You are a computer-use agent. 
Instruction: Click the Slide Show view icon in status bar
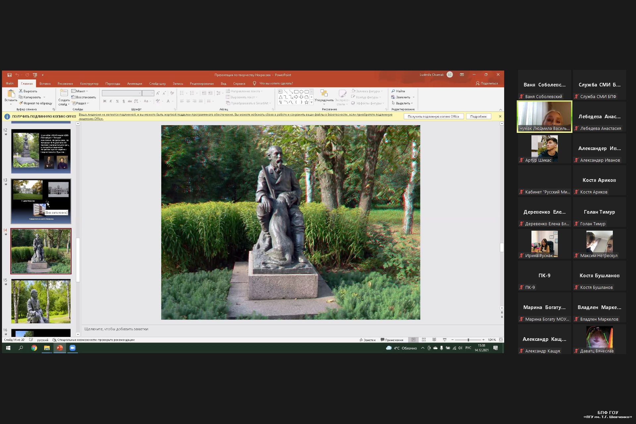pos(445,340)
